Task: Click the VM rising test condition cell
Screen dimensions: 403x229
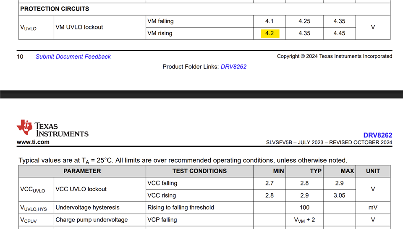Action: [x=199, y=34]
